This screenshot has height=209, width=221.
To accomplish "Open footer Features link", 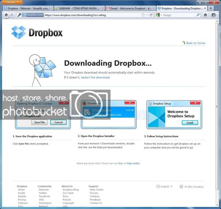I will click(23, 203).
